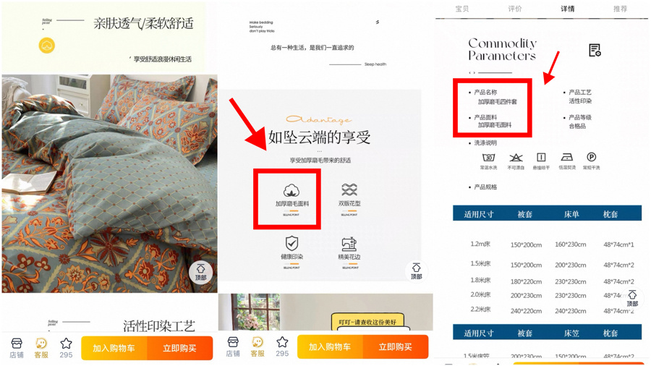
Task: Click the 精美花边 sewing machine icon
Action: [349, 244]
